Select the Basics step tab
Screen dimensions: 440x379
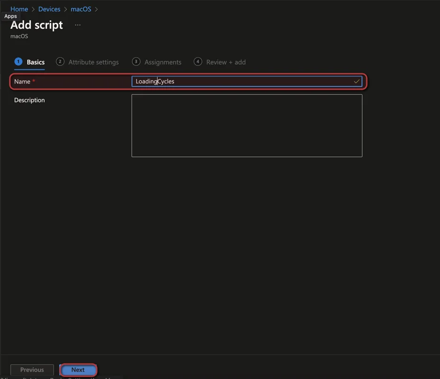[x=30, y=62]
